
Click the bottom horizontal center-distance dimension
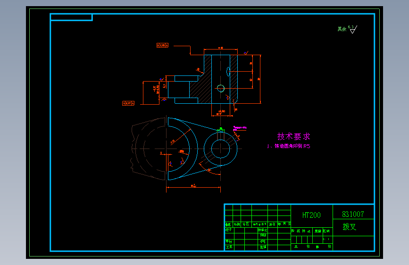pyautogui.click(x=193, y=187)
